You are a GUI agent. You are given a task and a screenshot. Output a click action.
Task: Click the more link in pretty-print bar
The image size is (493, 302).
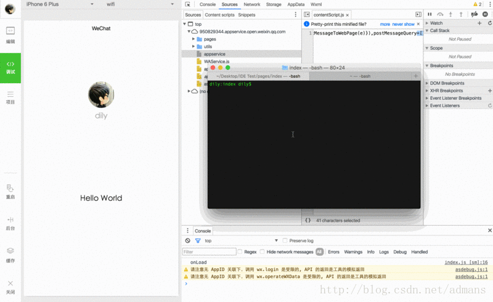(x=385, y=24)
